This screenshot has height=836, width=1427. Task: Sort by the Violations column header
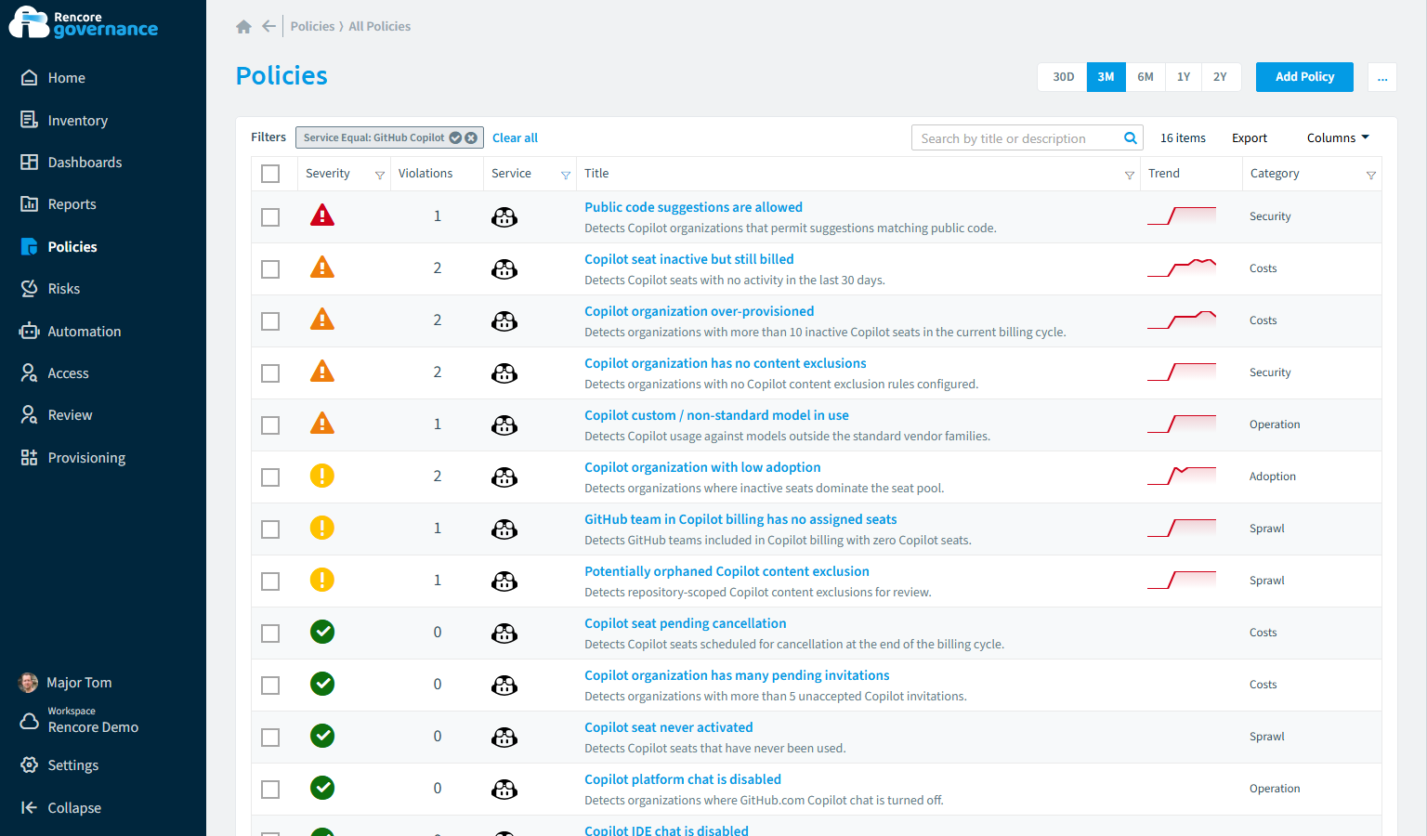click(425, 174)
